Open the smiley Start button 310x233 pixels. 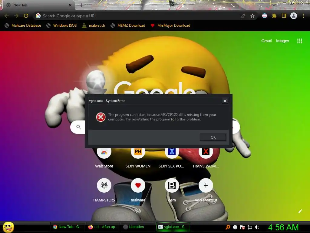point(8,227)
